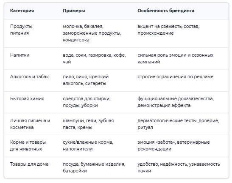Image resolution: width=232 pixels, height=183 pixels.
Task: Click the средства для стирки examples cell
Action: [x=87, y=102]
